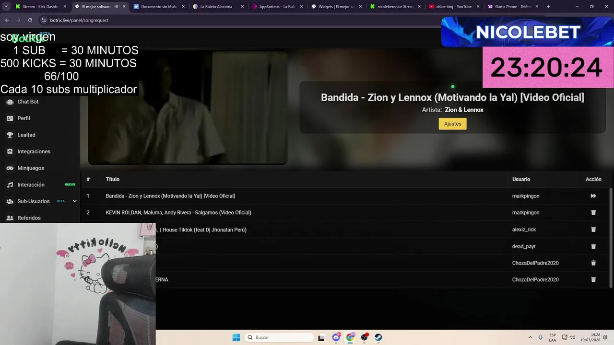The height and width of the screenshot is (345, 614).
Task: Go back in browser history
Action: [x=7, y=20]
